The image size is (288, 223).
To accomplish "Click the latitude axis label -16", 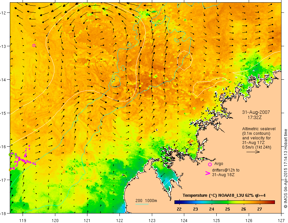I will [x=3, y=147].
